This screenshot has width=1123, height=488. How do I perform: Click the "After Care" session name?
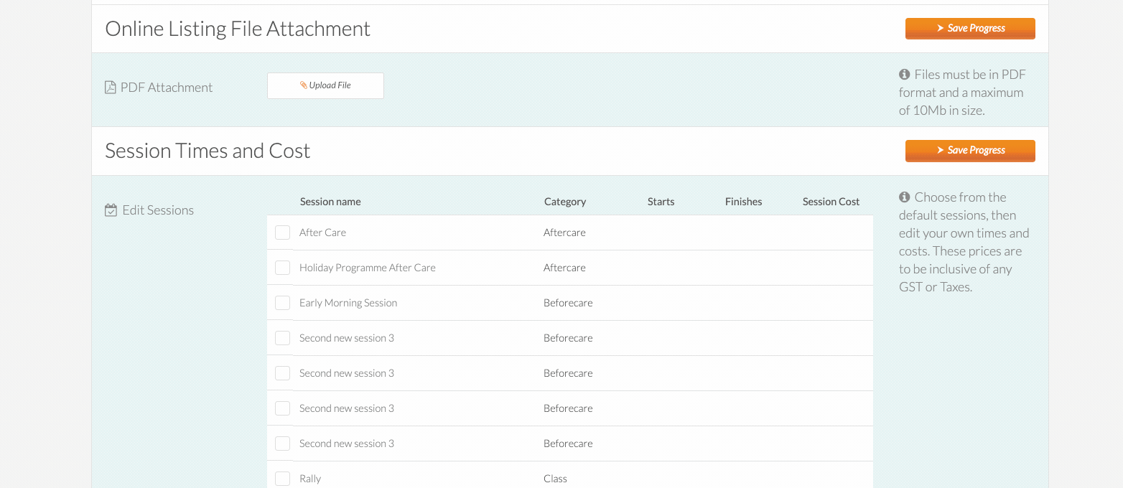pyautogui.click(x=322, y=233)
